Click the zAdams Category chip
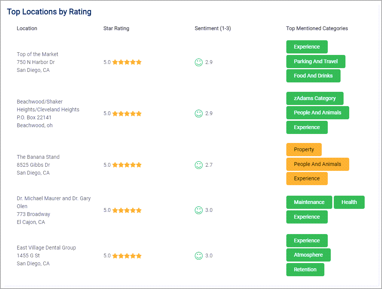 point(315,98)
